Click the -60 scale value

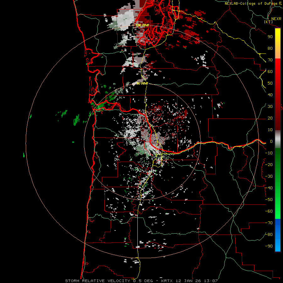point(269,211)
